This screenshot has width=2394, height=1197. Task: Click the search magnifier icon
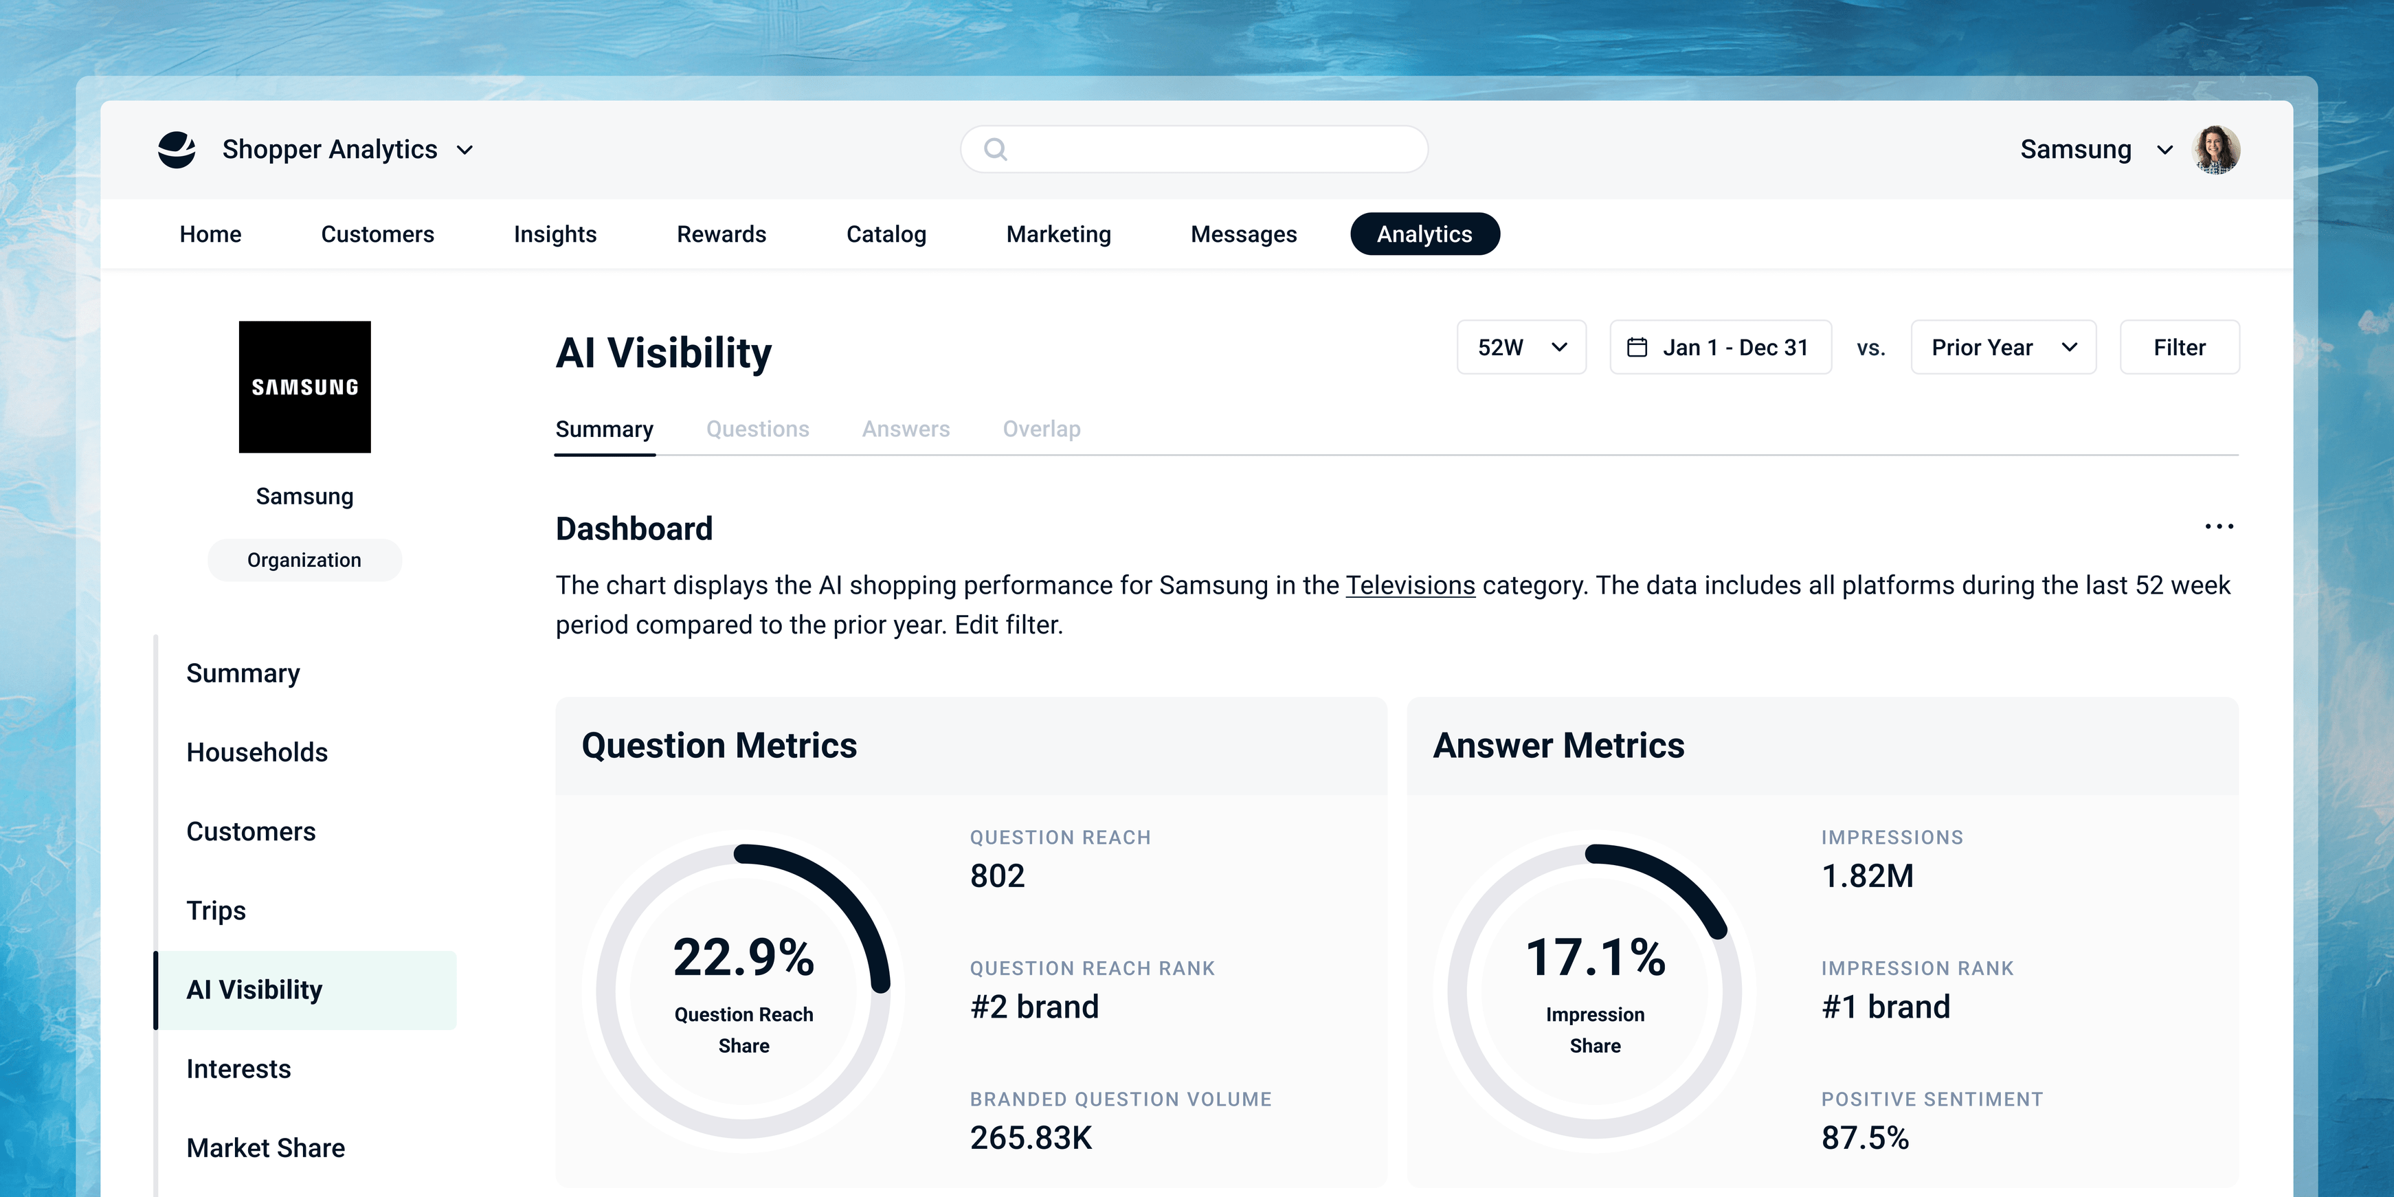(996, 150)
